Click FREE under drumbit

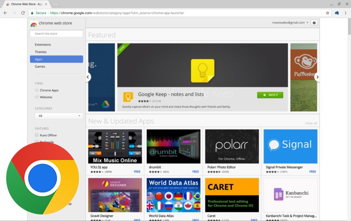[x=195, y=172]
